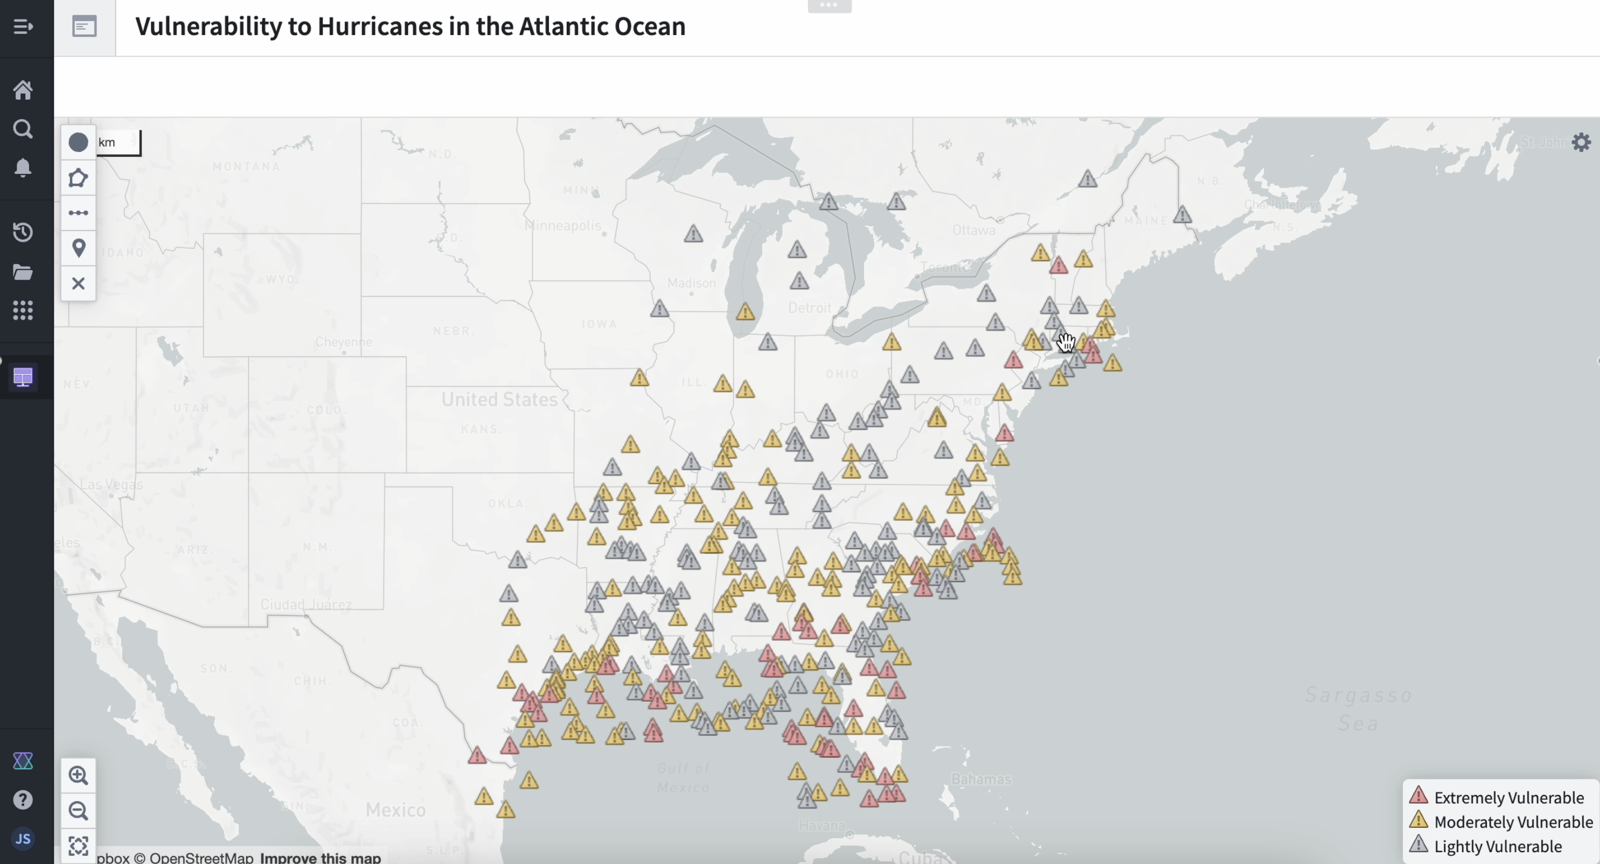Open the JS user account menu
The height and width of the screenshot is (864, 1600).
pyautogui.click(x=23, y=839)
